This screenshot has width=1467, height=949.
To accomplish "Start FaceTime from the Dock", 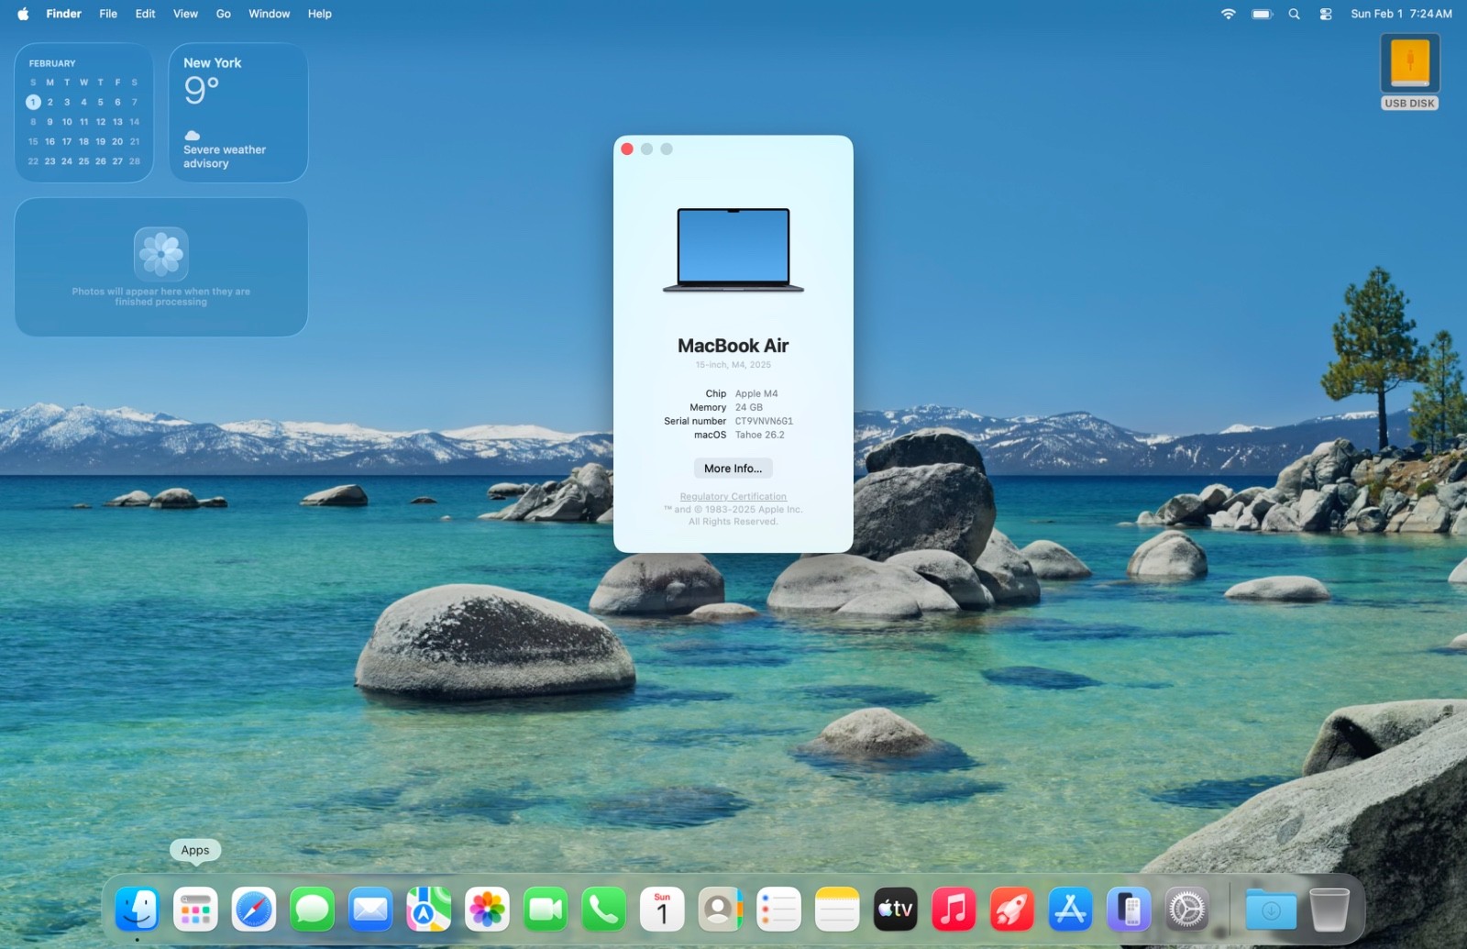I will tap(546, 910).
